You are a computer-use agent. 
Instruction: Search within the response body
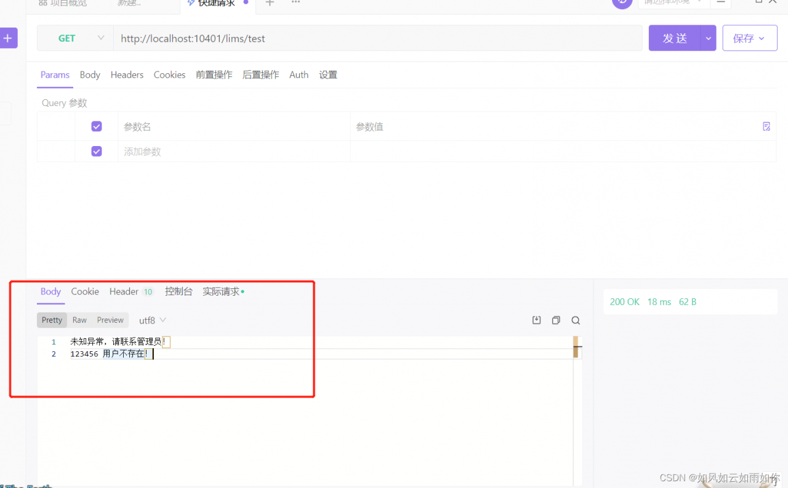pos(576,320)
